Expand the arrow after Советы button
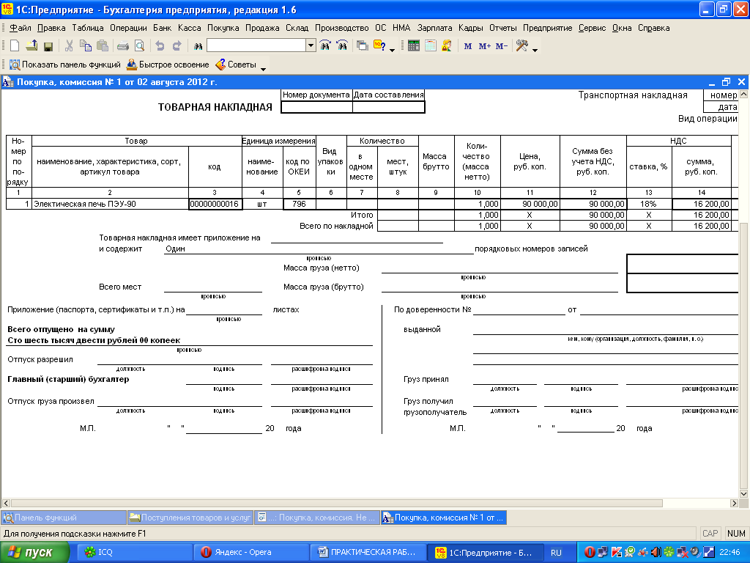 (x=263, y=69)
